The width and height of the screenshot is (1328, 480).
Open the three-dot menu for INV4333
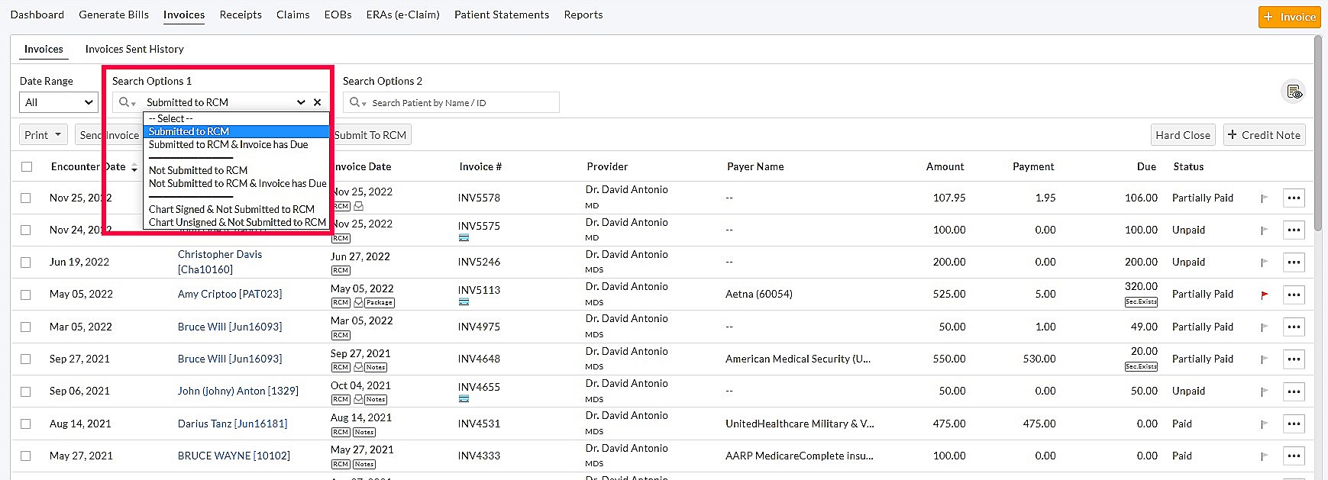tap(1294, 456)
